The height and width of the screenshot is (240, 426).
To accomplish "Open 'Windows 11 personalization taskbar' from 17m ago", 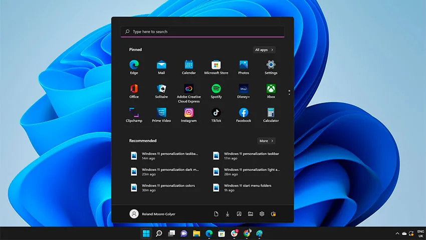I will [247, 155].
